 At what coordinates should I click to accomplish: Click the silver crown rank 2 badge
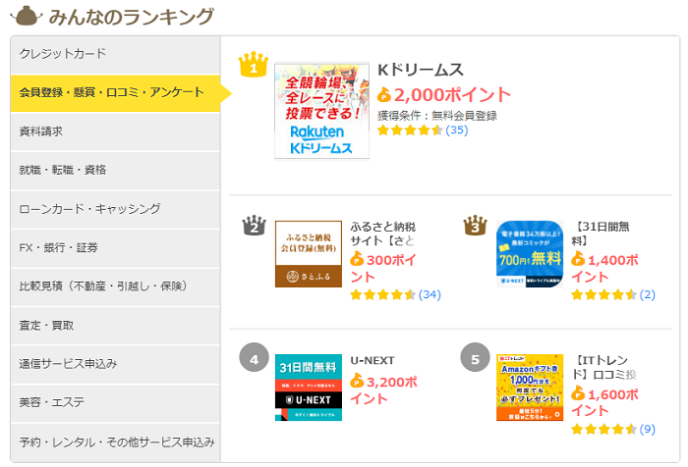click(x=254, y=227)
